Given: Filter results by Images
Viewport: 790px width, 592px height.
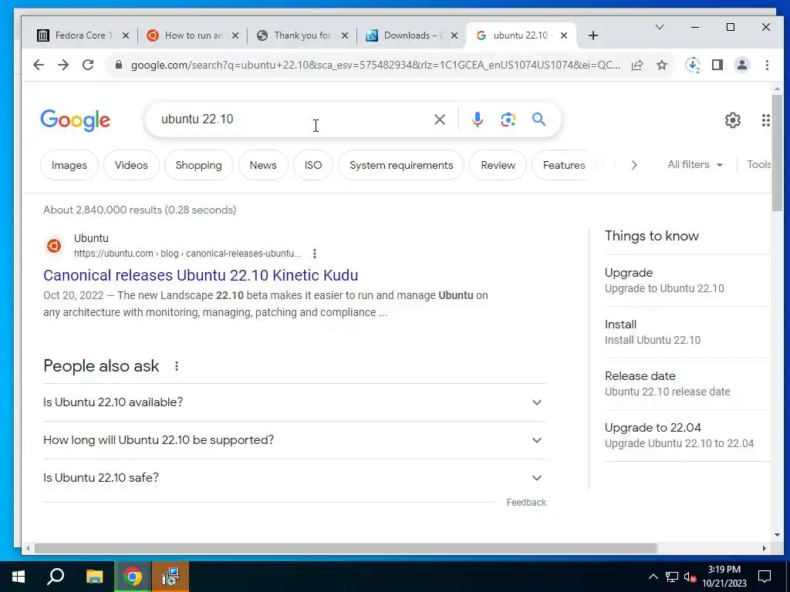Looking at the screenshot, I should pos(69,165).
